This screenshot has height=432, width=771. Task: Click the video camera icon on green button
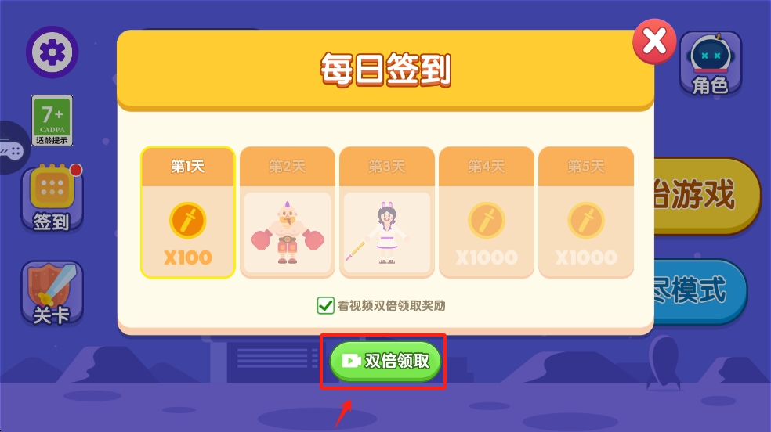(x=351, y=361)
